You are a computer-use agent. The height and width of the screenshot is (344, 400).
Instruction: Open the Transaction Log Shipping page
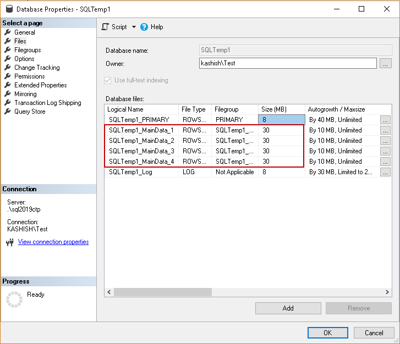(x=48, y=103)
